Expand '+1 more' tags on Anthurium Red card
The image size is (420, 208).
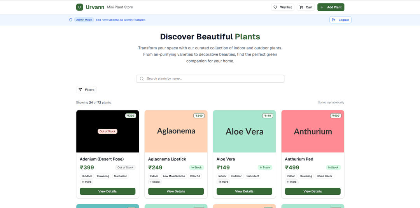click(x=292, y=182)
